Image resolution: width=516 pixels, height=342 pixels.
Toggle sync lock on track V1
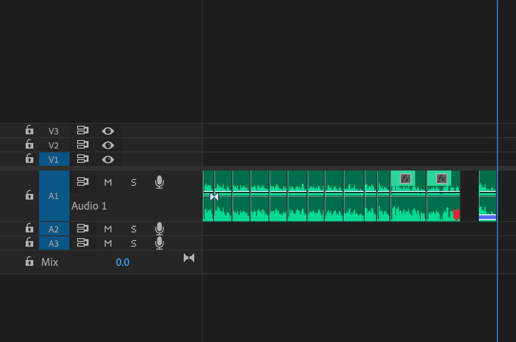click(x=83, y=159)
